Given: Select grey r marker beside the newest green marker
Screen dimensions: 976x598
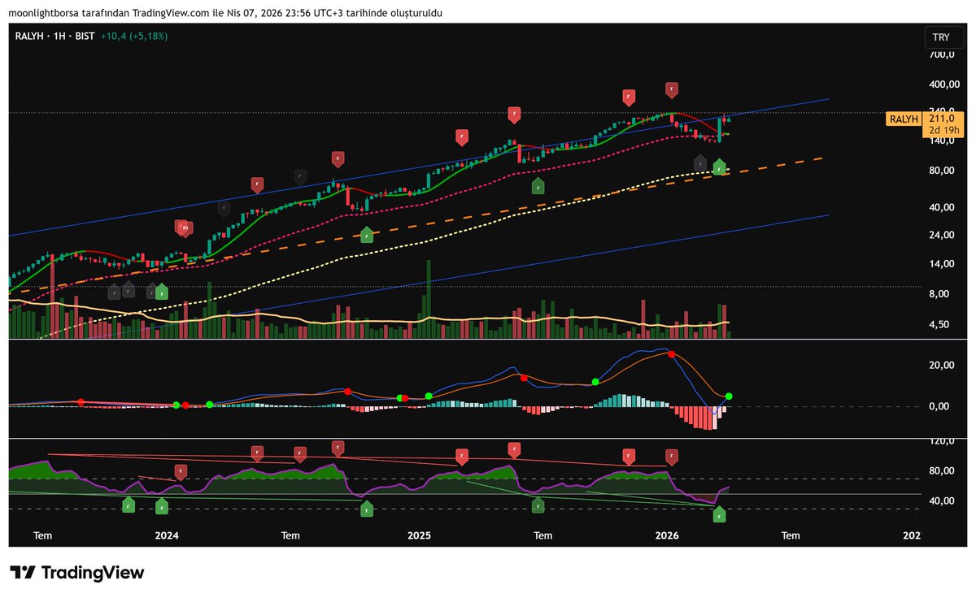Looking at the screenshot, I should (700, 162).
